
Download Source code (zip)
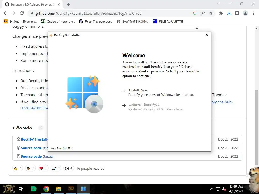tap(33, 148)
